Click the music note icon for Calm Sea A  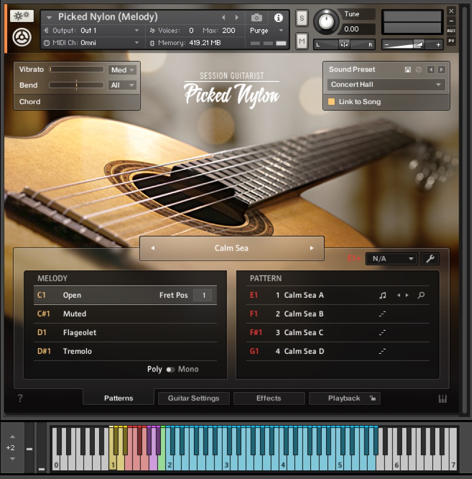pos(382,295)
